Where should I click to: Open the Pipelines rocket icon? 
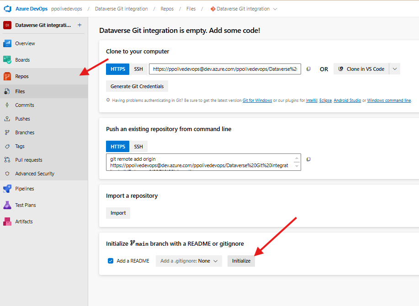click(7, 189)
